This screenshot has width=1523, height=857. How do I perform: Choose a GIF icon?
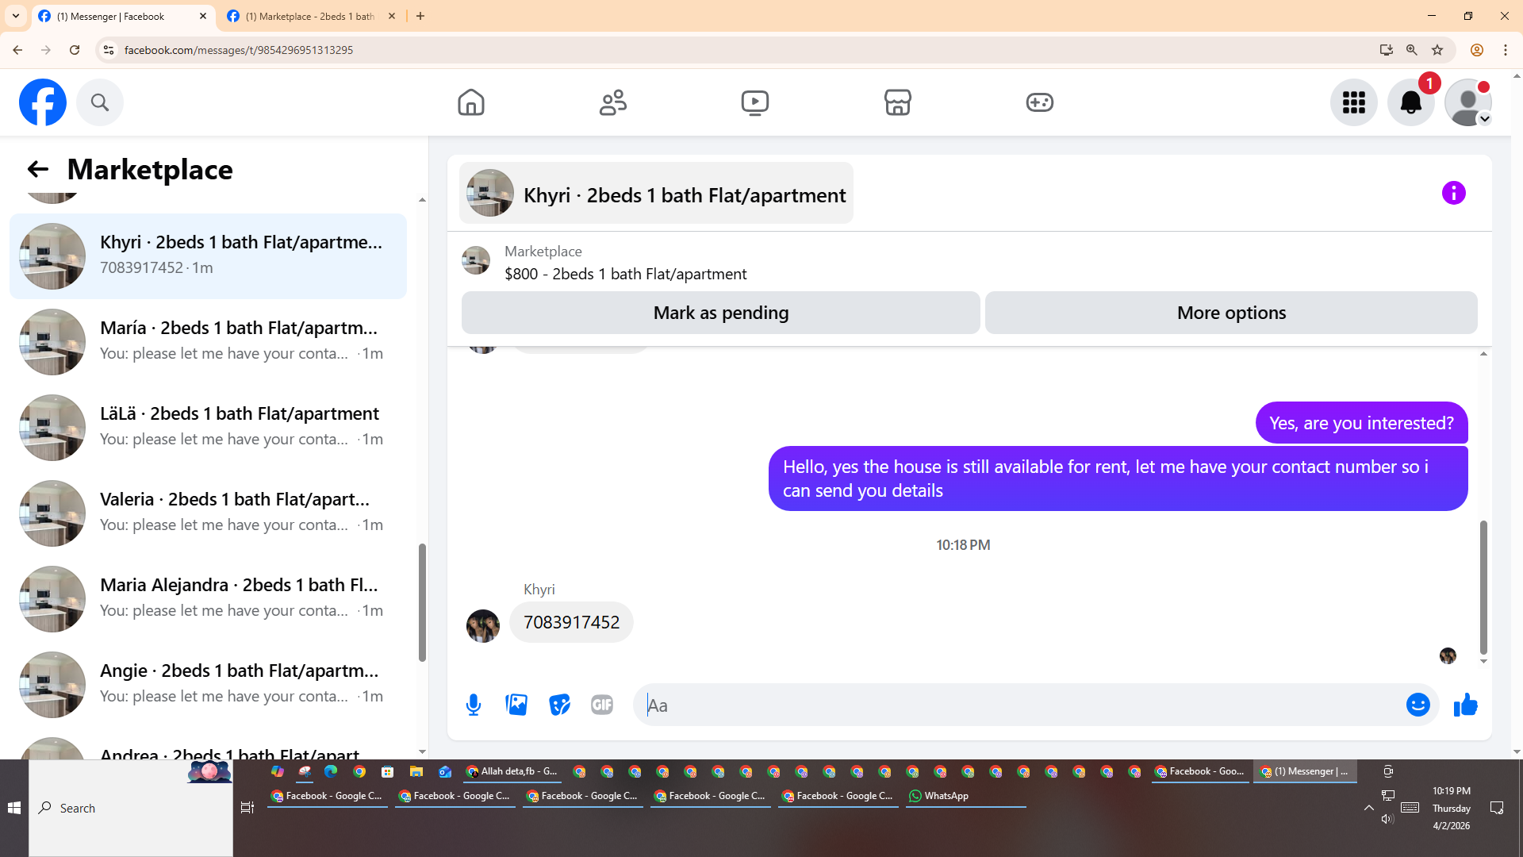tap(602, 705)
